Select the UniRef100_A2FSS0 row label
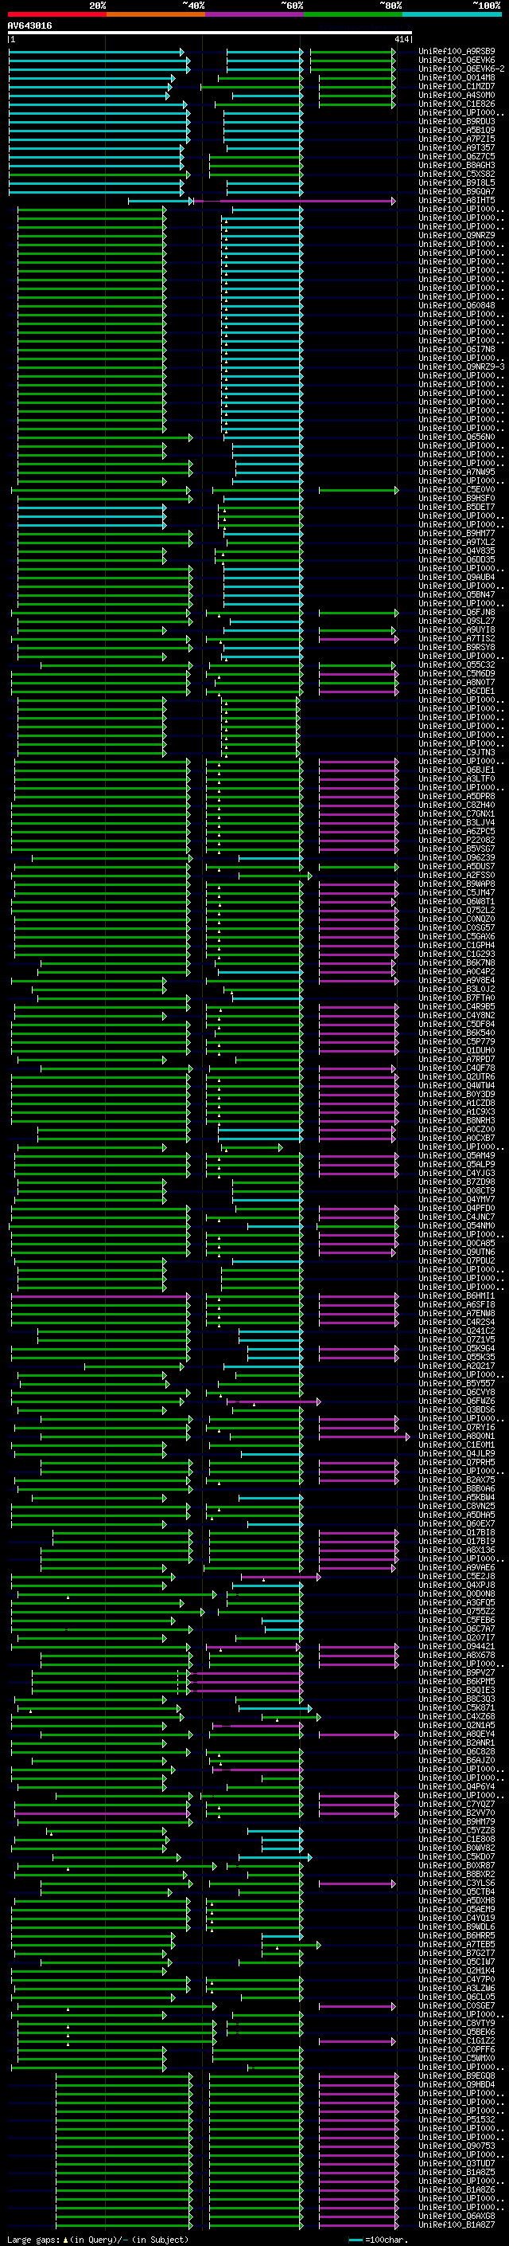Screen dimensions: 509x2246 point(457,876)
